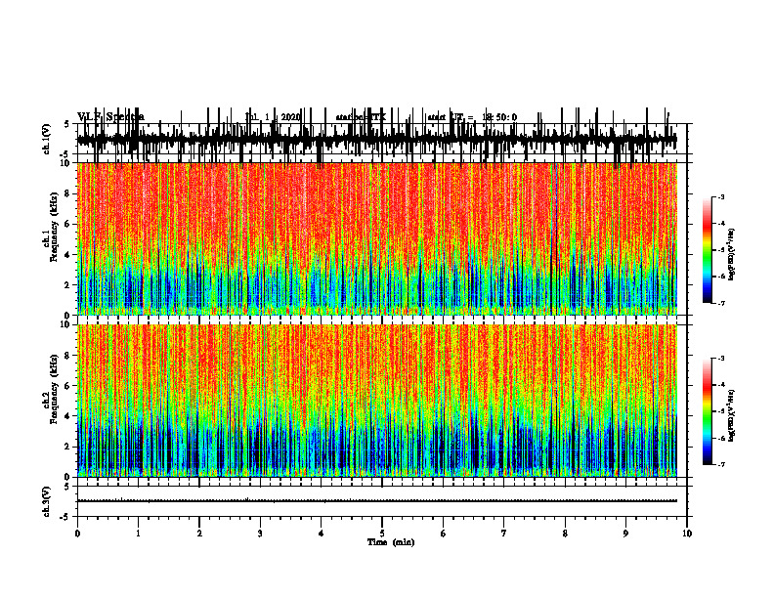
Task: Click the time axis tick label '1'
Action: pos(138,534)
